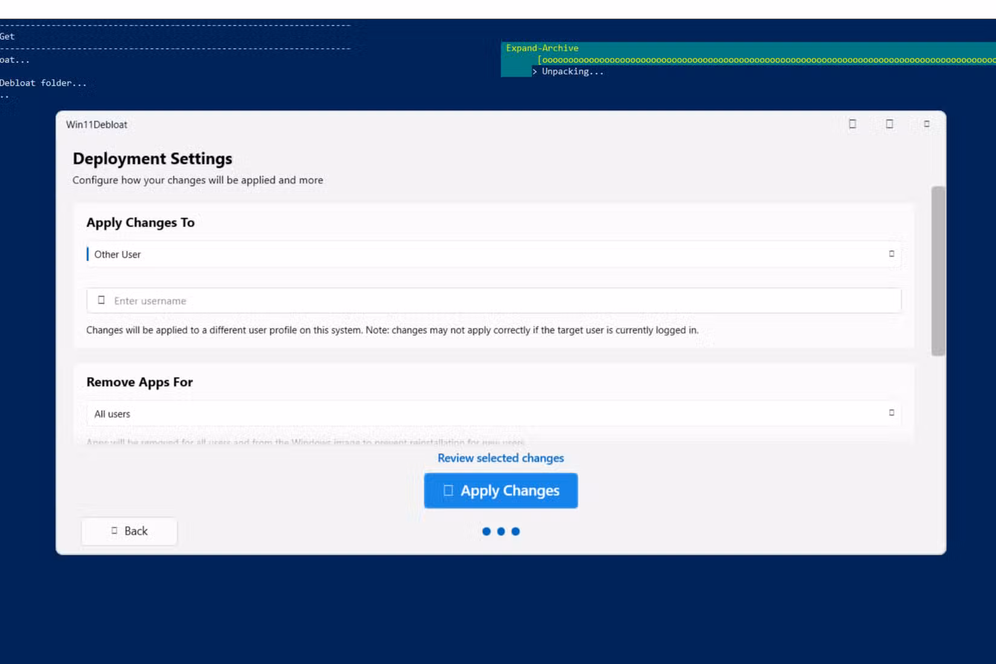Click the Deployment Settings heading
Viewport: 996px width, 664px height.
(x=152, y=159)
